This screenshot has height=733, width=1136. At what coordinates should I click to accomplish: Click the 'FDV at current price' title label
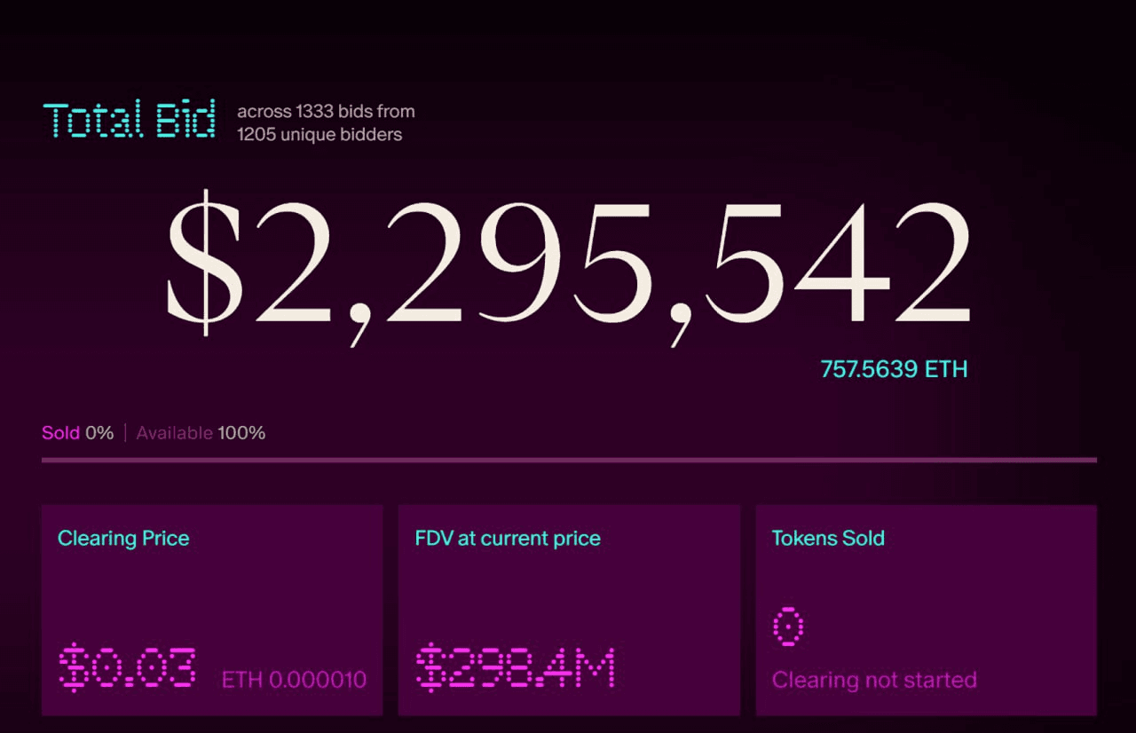click(508, 539)
